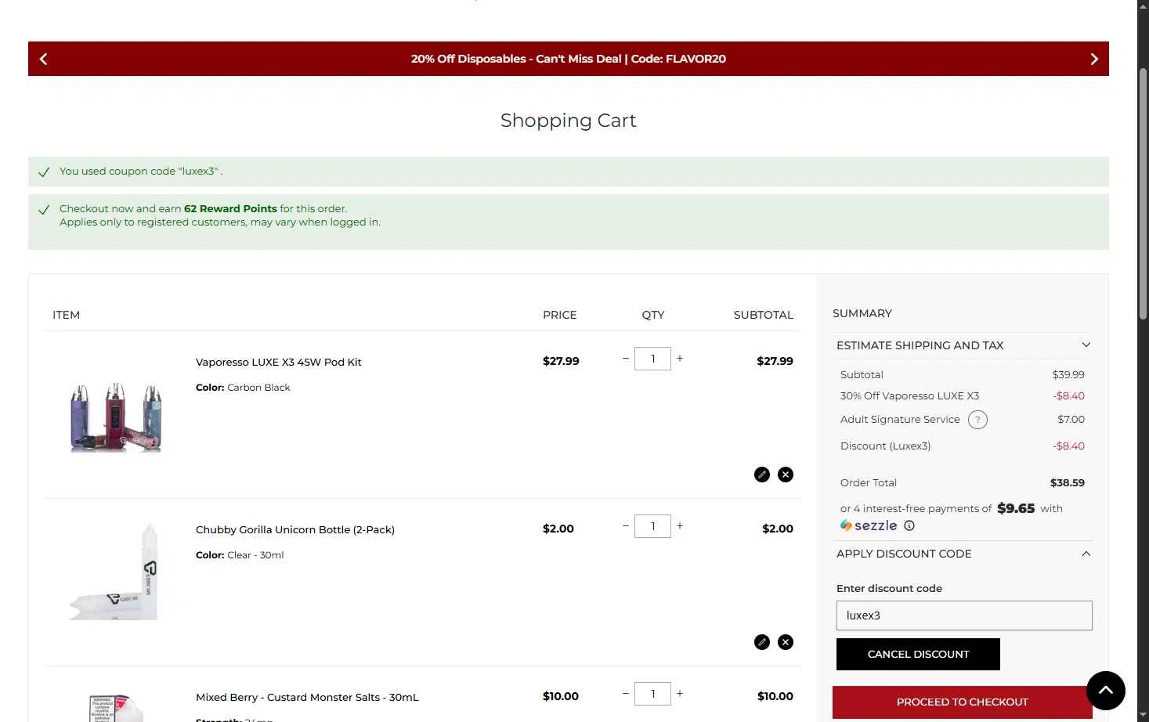Go to previous promo banner slide
This screenshot has height=722, width=1149.
click(44, 59)
